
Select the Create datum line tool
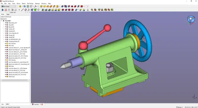[22, 10]
